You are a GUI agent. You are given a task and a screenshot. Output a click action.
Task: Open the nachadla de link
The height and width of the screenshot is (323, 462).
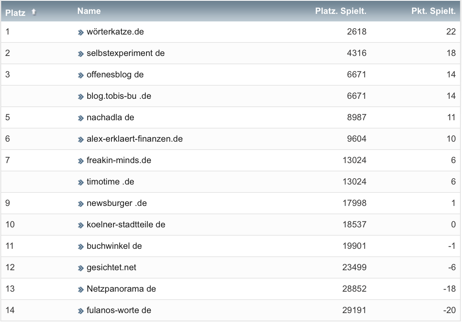pos(110,117)
